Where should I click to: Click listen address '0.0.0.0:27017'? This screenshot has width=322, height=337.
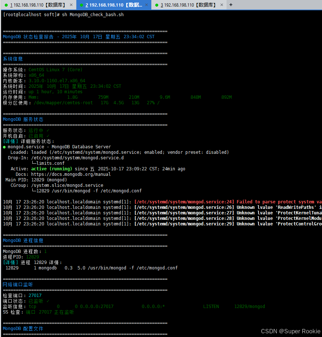(x=97, y=307)
